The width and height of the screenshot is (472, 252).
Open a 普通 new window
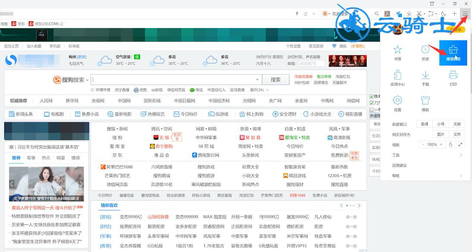click(x=425, y=124)
